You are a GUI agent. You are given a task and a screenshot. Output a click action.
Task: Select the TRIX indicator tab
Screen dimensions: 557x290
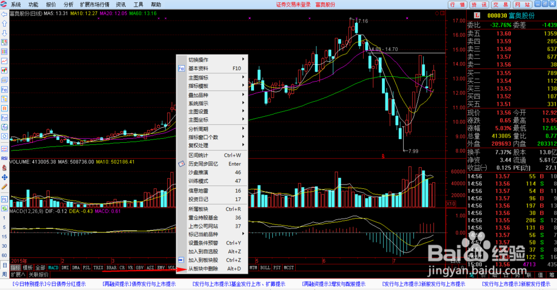click(98, 268)
